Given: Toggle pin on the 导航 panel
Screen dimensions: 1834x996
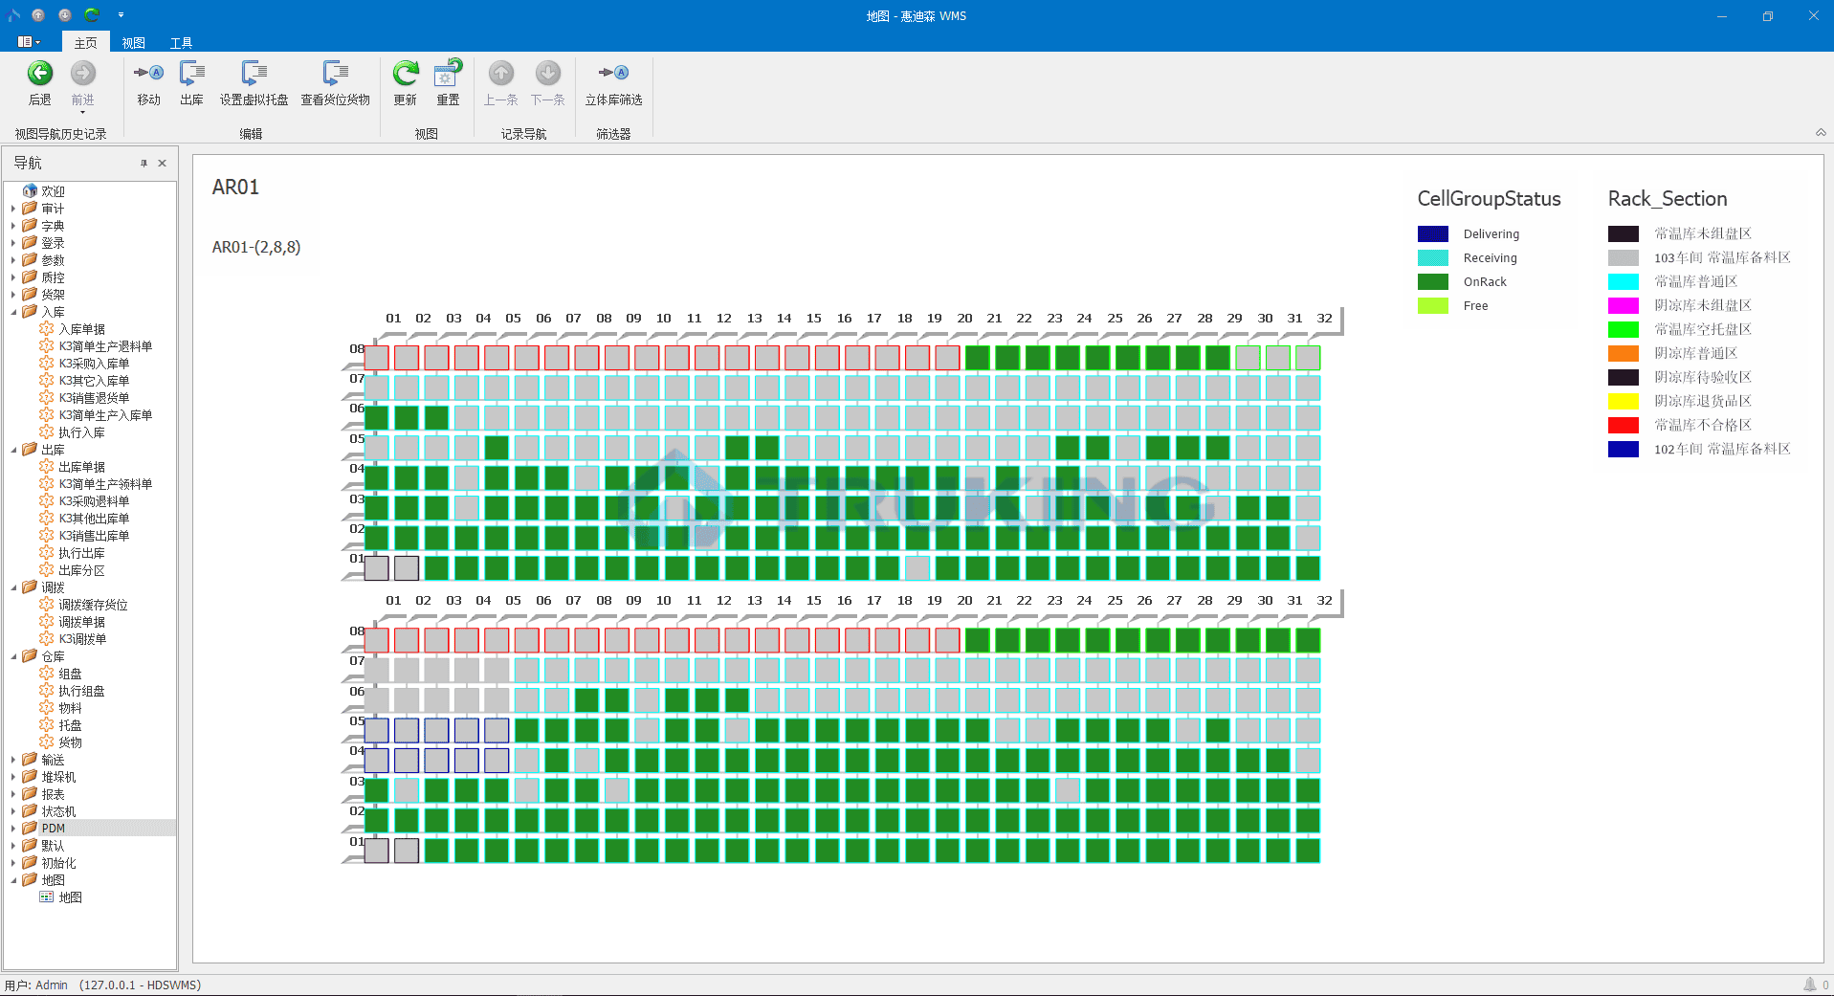Looking at the screenshot, I should click(144, 164).
